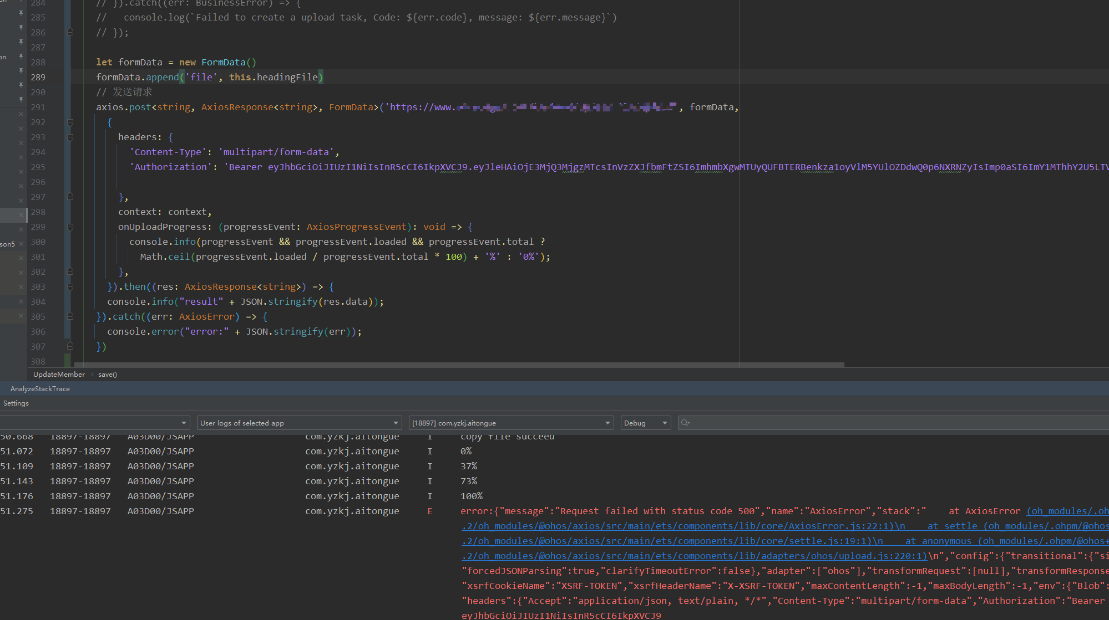Click the UpdateMember breadcrumb
This screenshot has width=1109, height=620.
[59, 375]
